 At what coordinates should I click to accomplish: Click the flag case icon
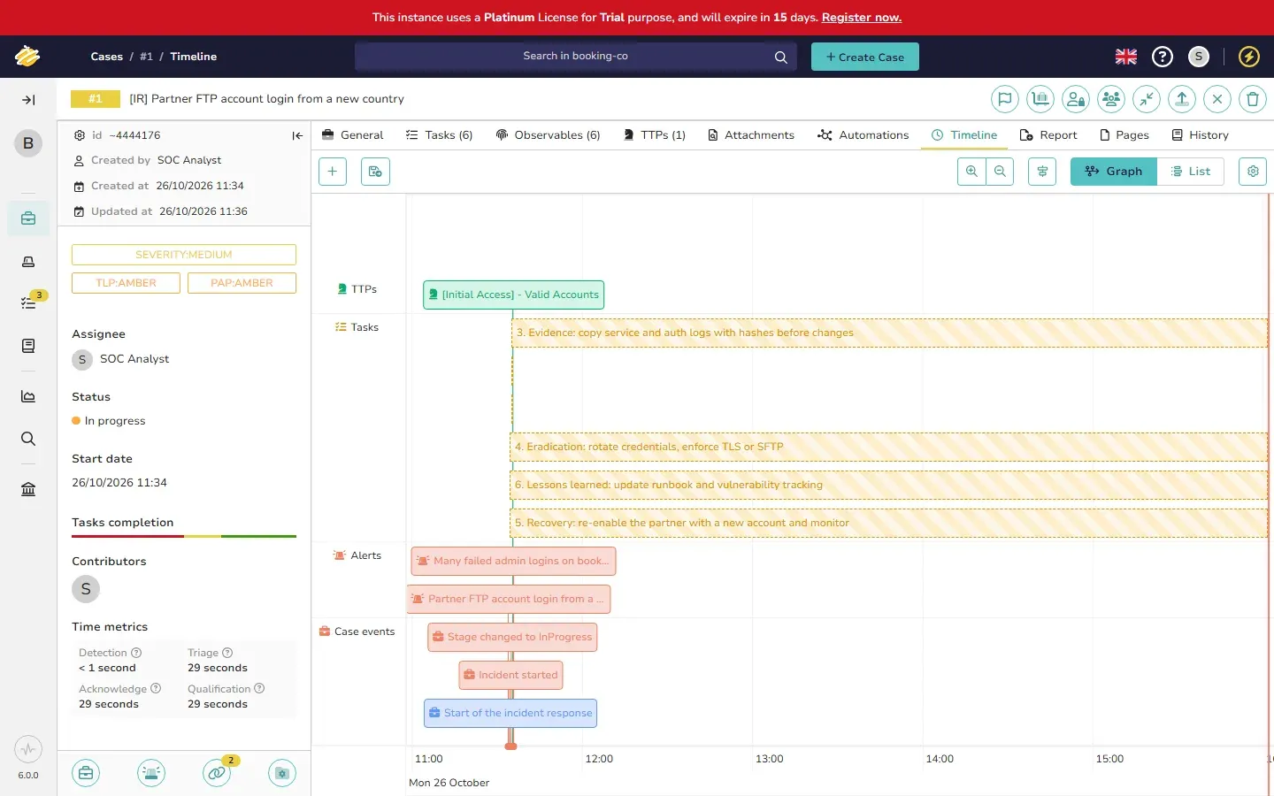click(1005, 99)
